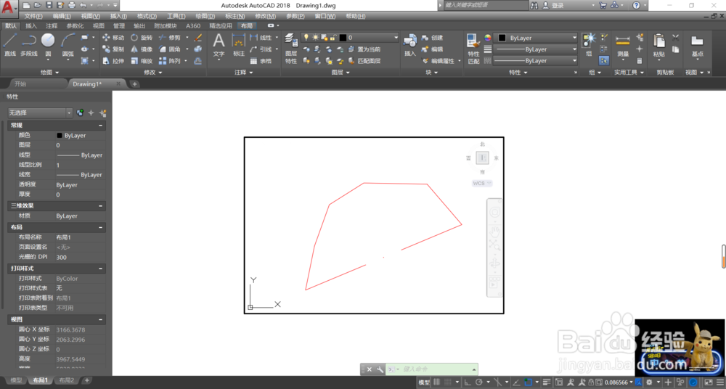Click 置为当前 make current button

click(x=364, y=49)
